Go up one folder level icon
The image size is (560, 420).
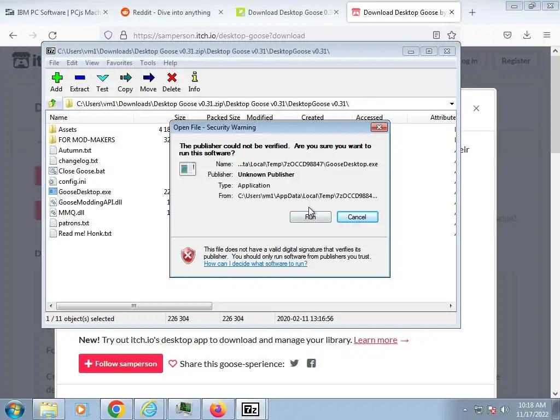[52, 103]
